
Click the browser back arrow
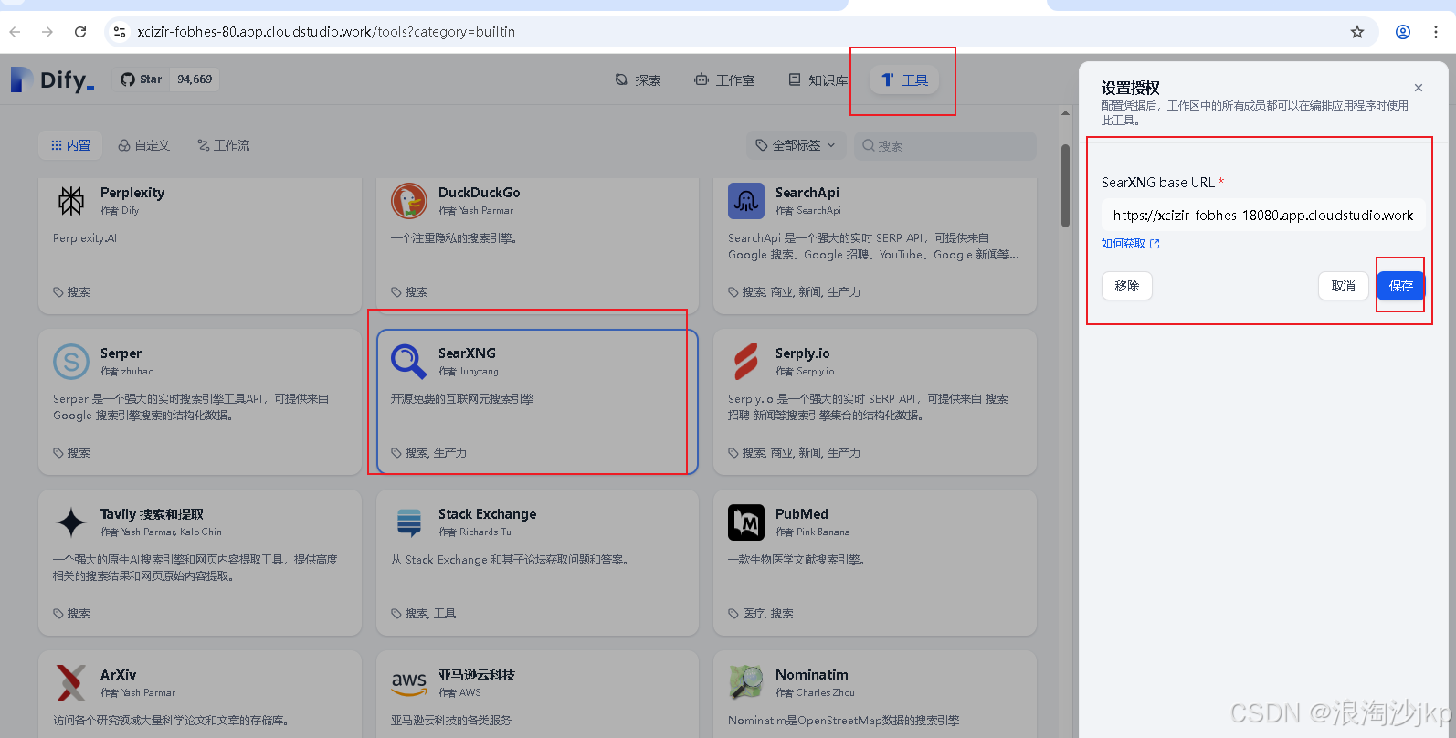point(15,32)
